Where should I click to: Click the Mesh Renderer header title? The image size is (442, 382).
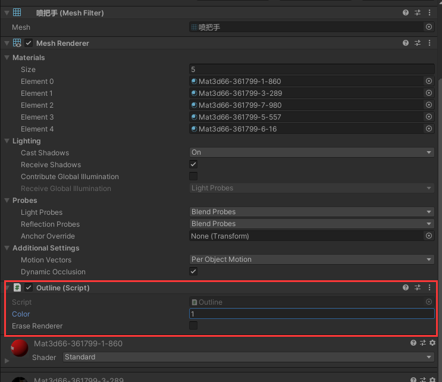click(62, 43)
